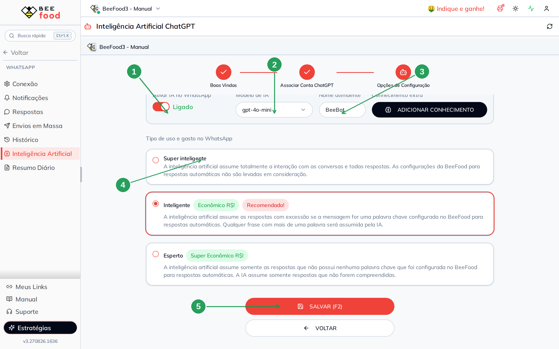
Task: Click the Histórico clock icon
Action: click(7, 140)
